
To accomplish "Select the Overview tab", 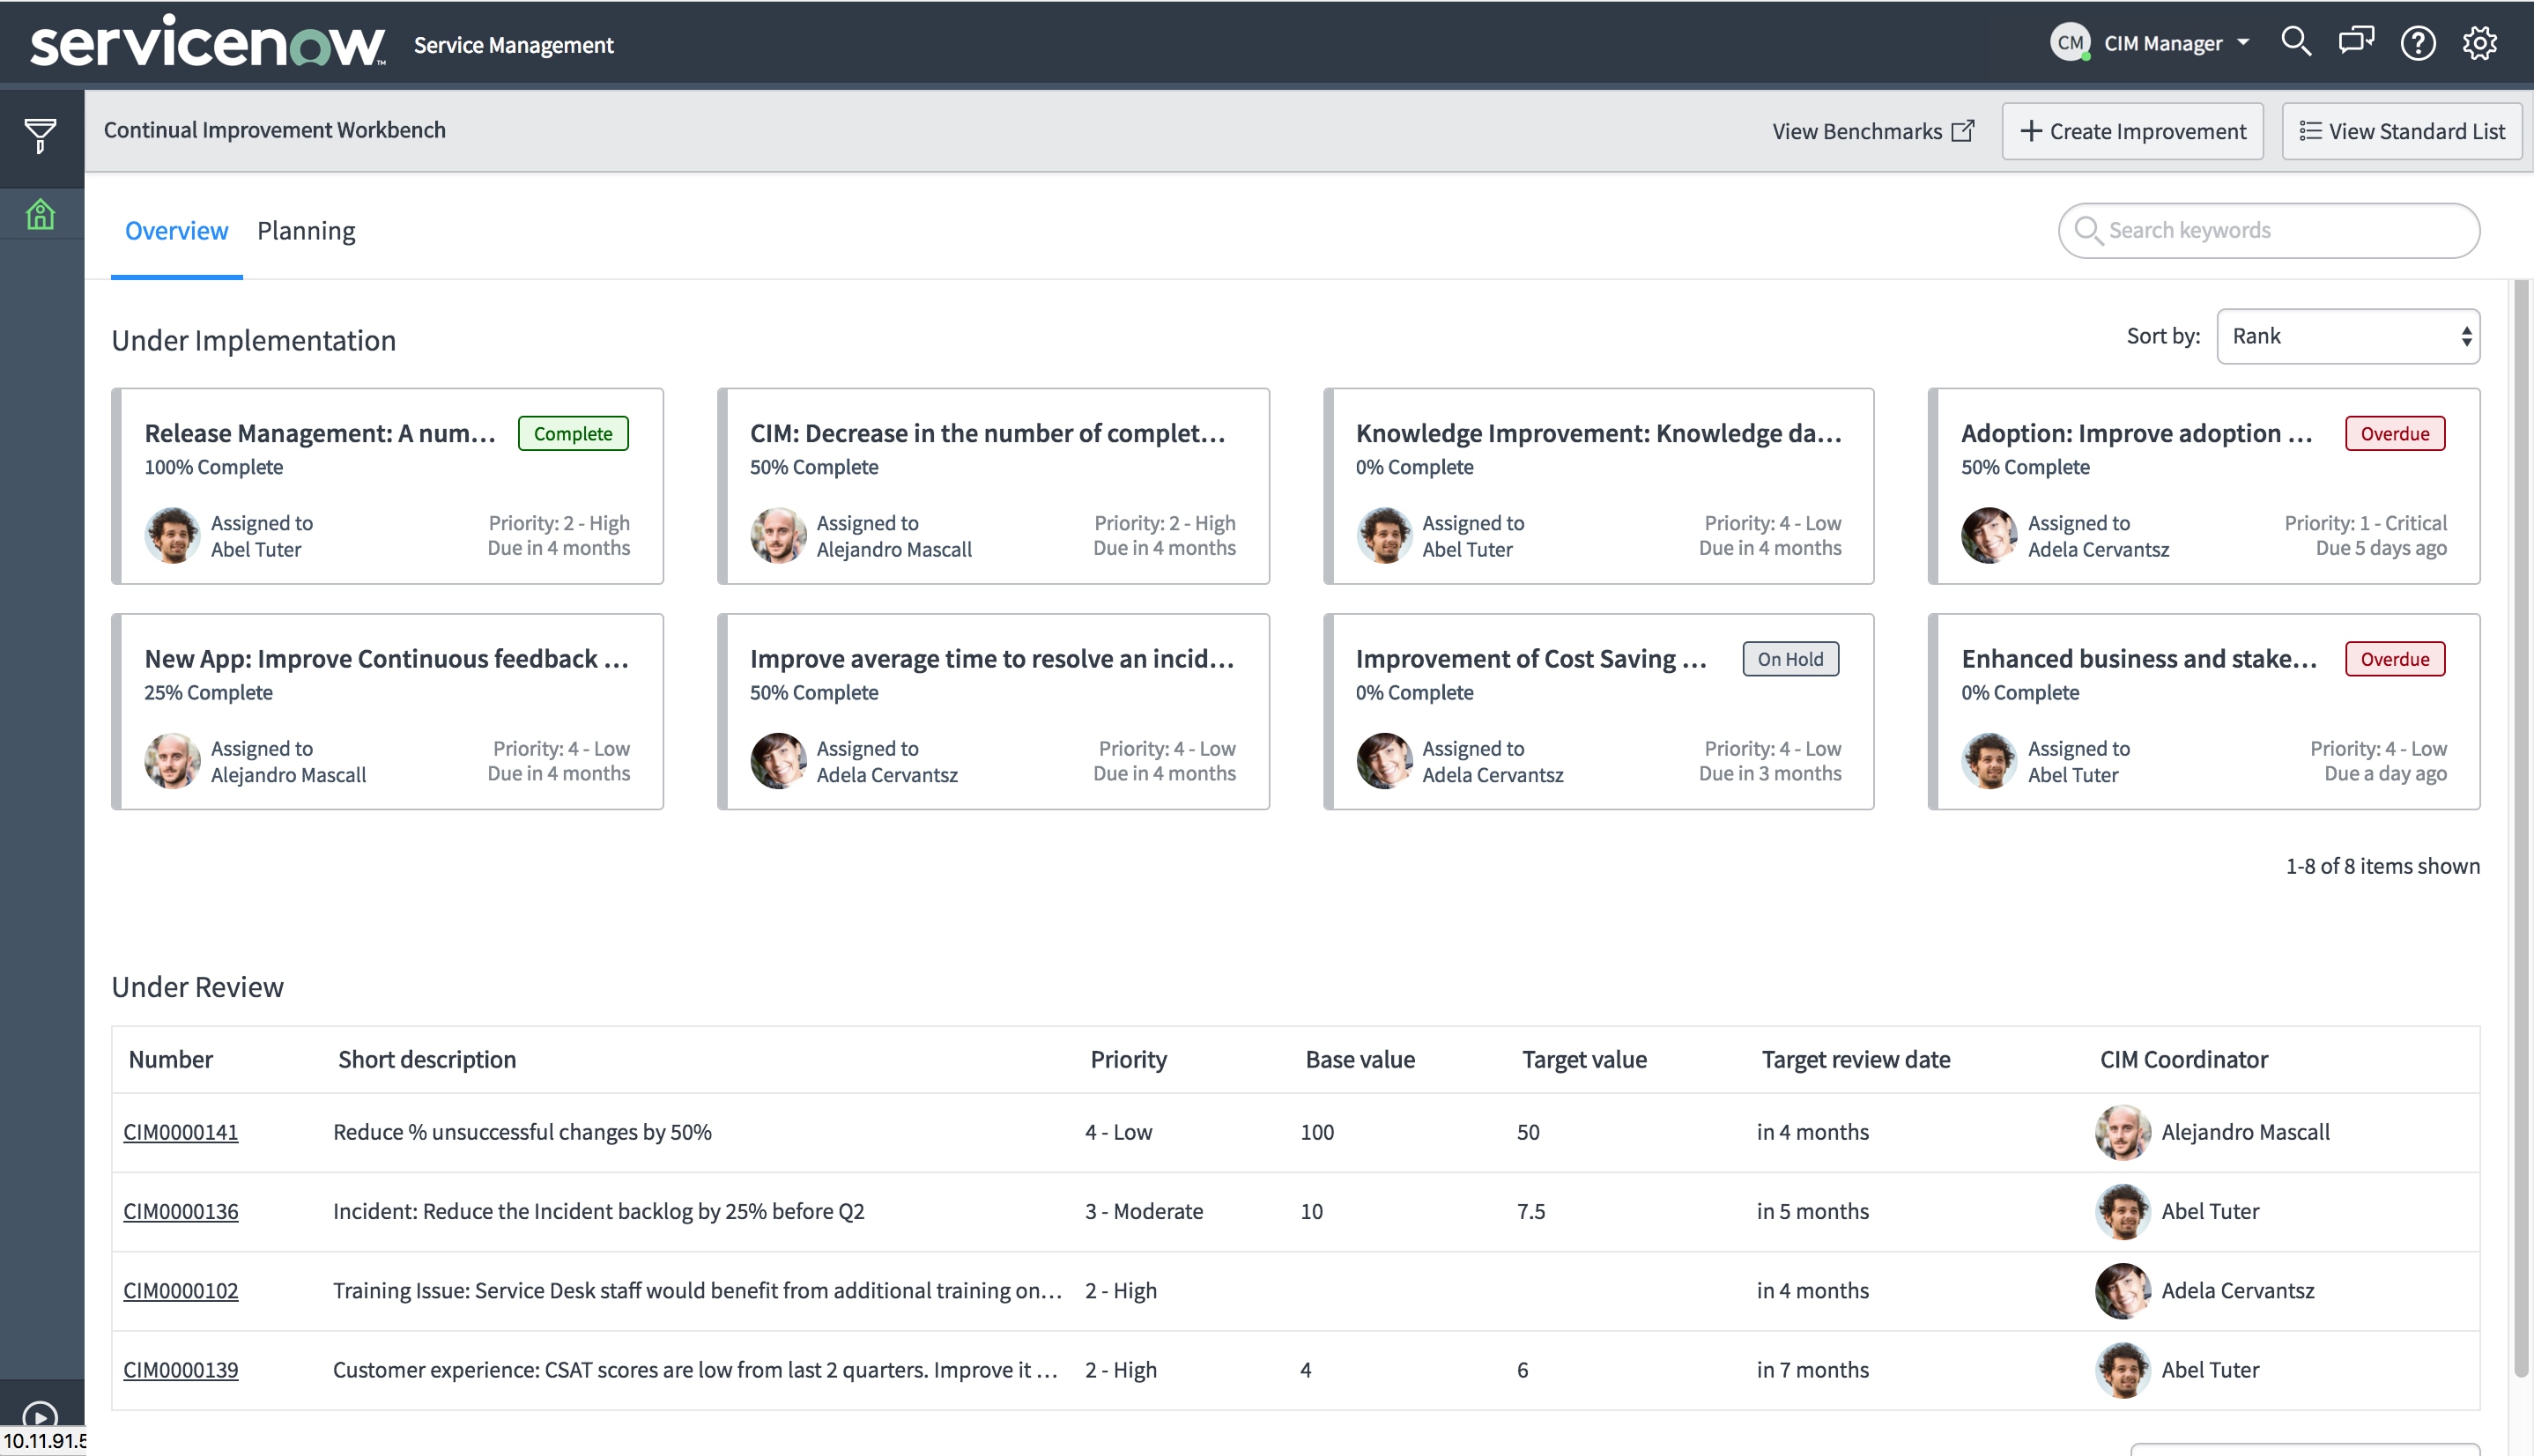I will point(176,230).
